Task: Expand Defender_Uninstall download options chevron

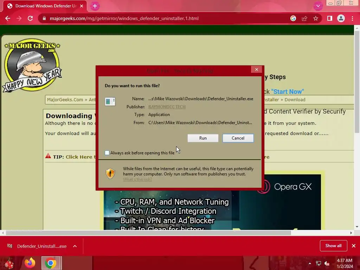Action: click(x=75, y=246)
